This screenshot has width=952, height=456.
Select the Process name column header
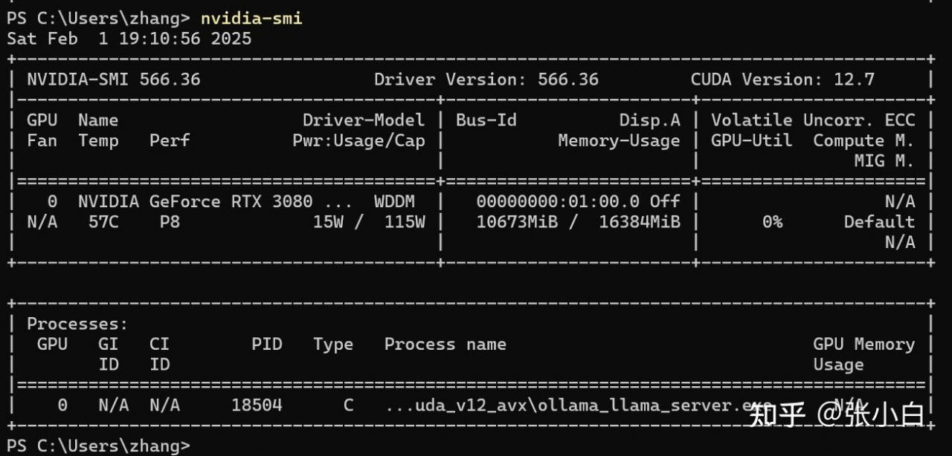(x=446, y=345)
